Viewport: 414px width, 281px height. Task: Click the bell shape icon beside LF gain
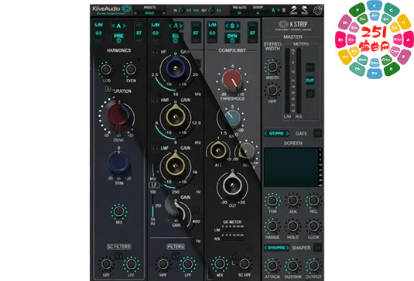196,210
